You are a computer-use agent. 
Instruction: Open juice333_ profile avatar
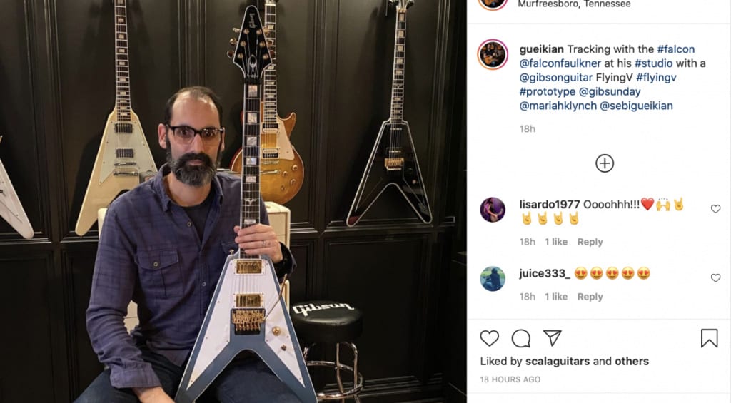point(493,279)
